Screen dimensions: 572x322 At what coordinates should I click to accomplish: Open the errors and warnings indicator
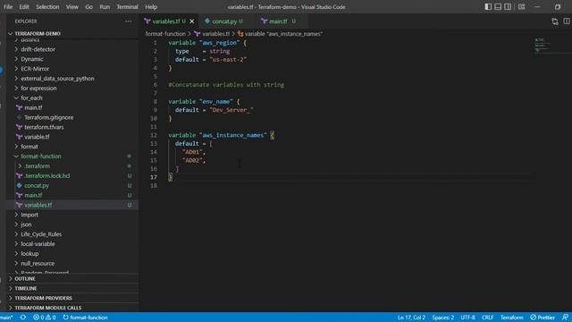coord(45,318)
